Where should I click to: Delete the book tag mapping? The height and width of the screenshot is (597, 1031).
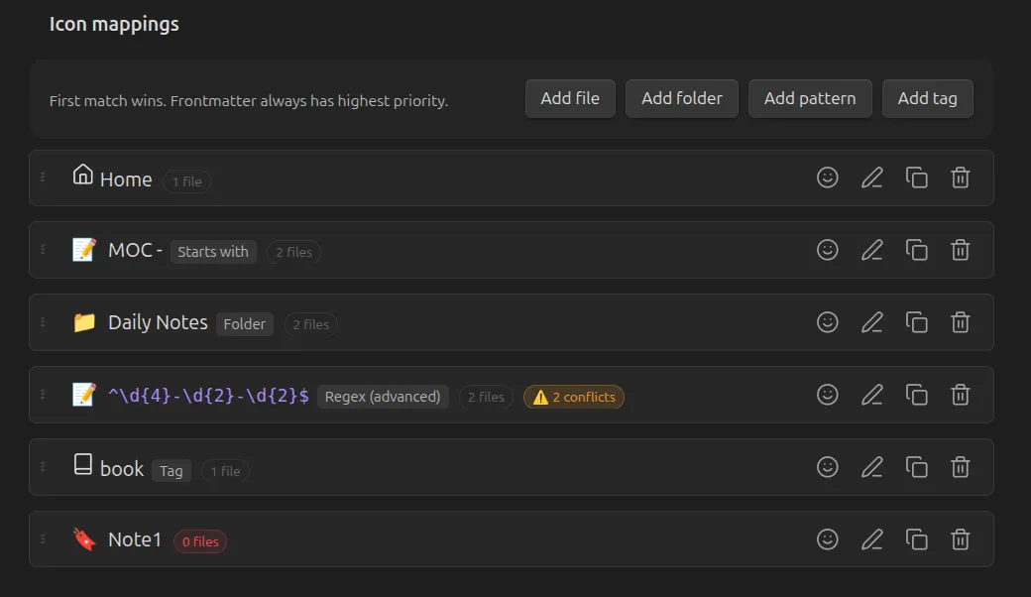pyautogui.click(x=960, y=467)
